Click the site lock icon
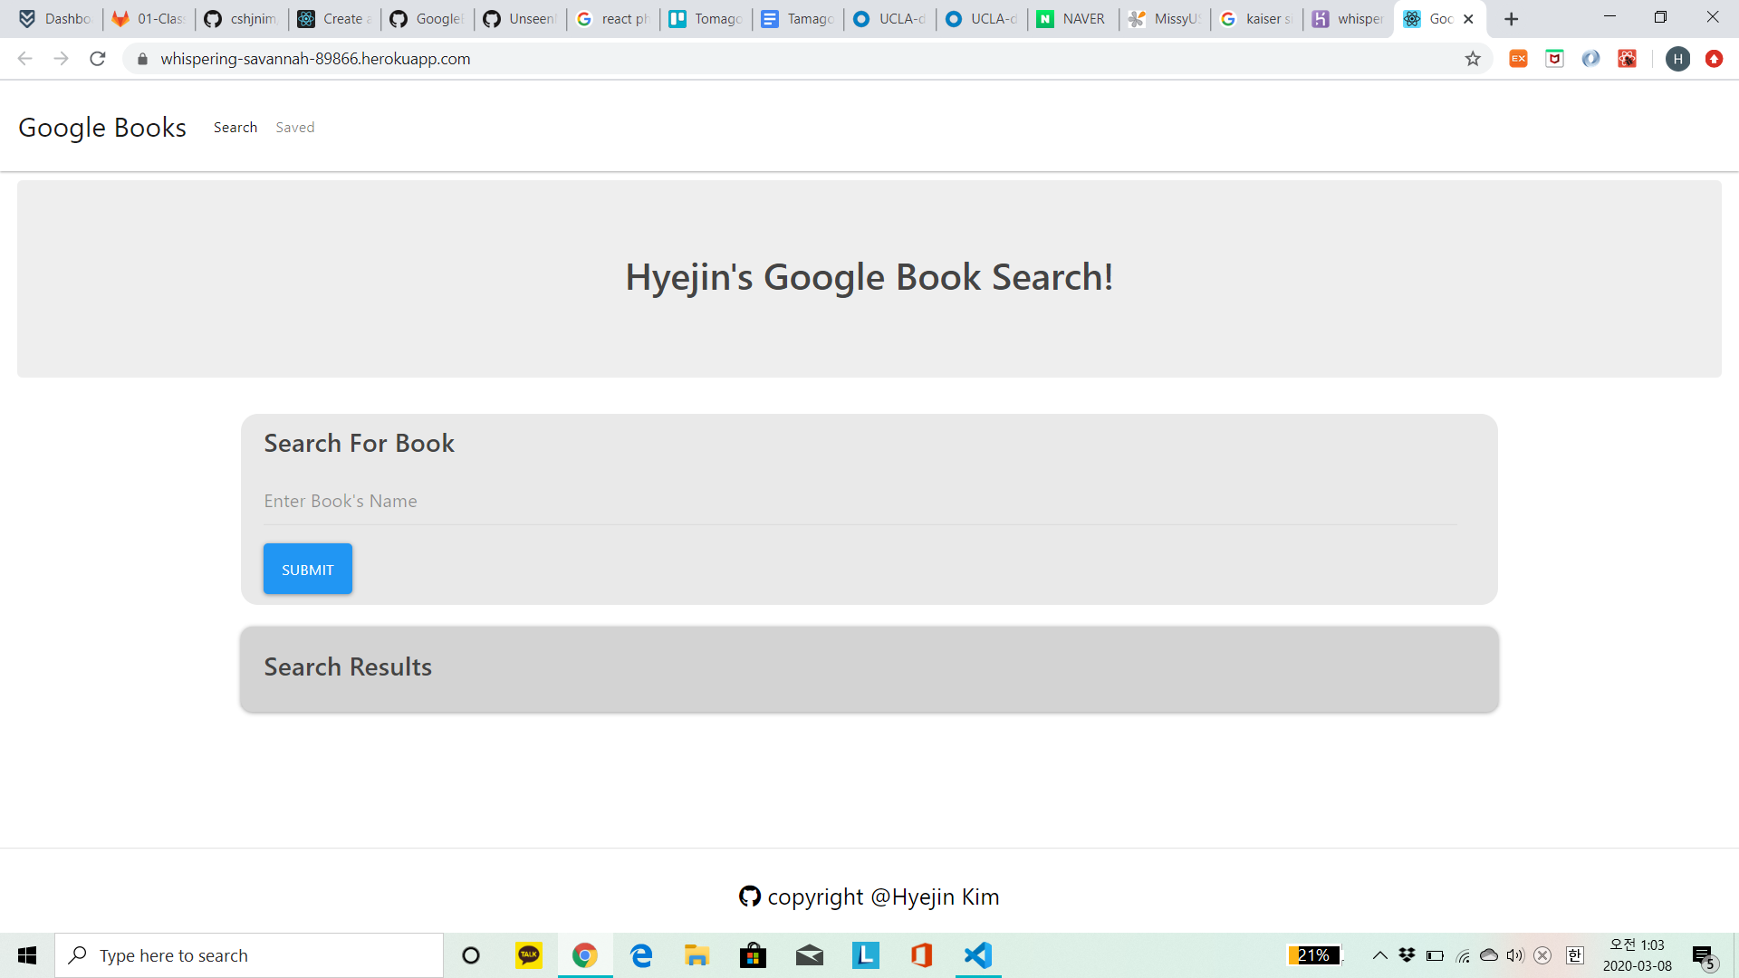The width and height of the screenshot is (1739, 978). [x=142, y=59]
